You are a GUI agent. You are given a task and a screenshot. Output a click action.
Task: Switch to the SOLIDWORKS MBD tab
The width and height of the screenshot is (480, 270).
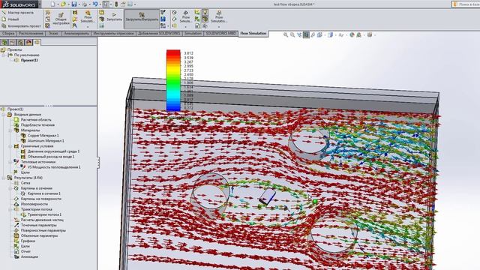[221, 33]
